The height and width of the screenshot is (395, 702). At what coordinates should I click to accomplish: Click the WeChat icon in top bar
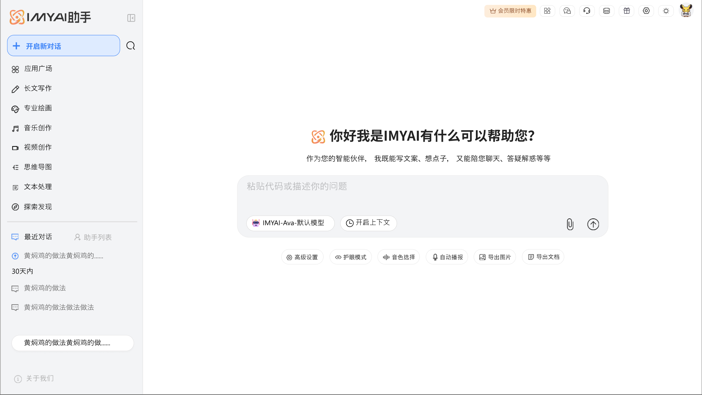[567, 11]
